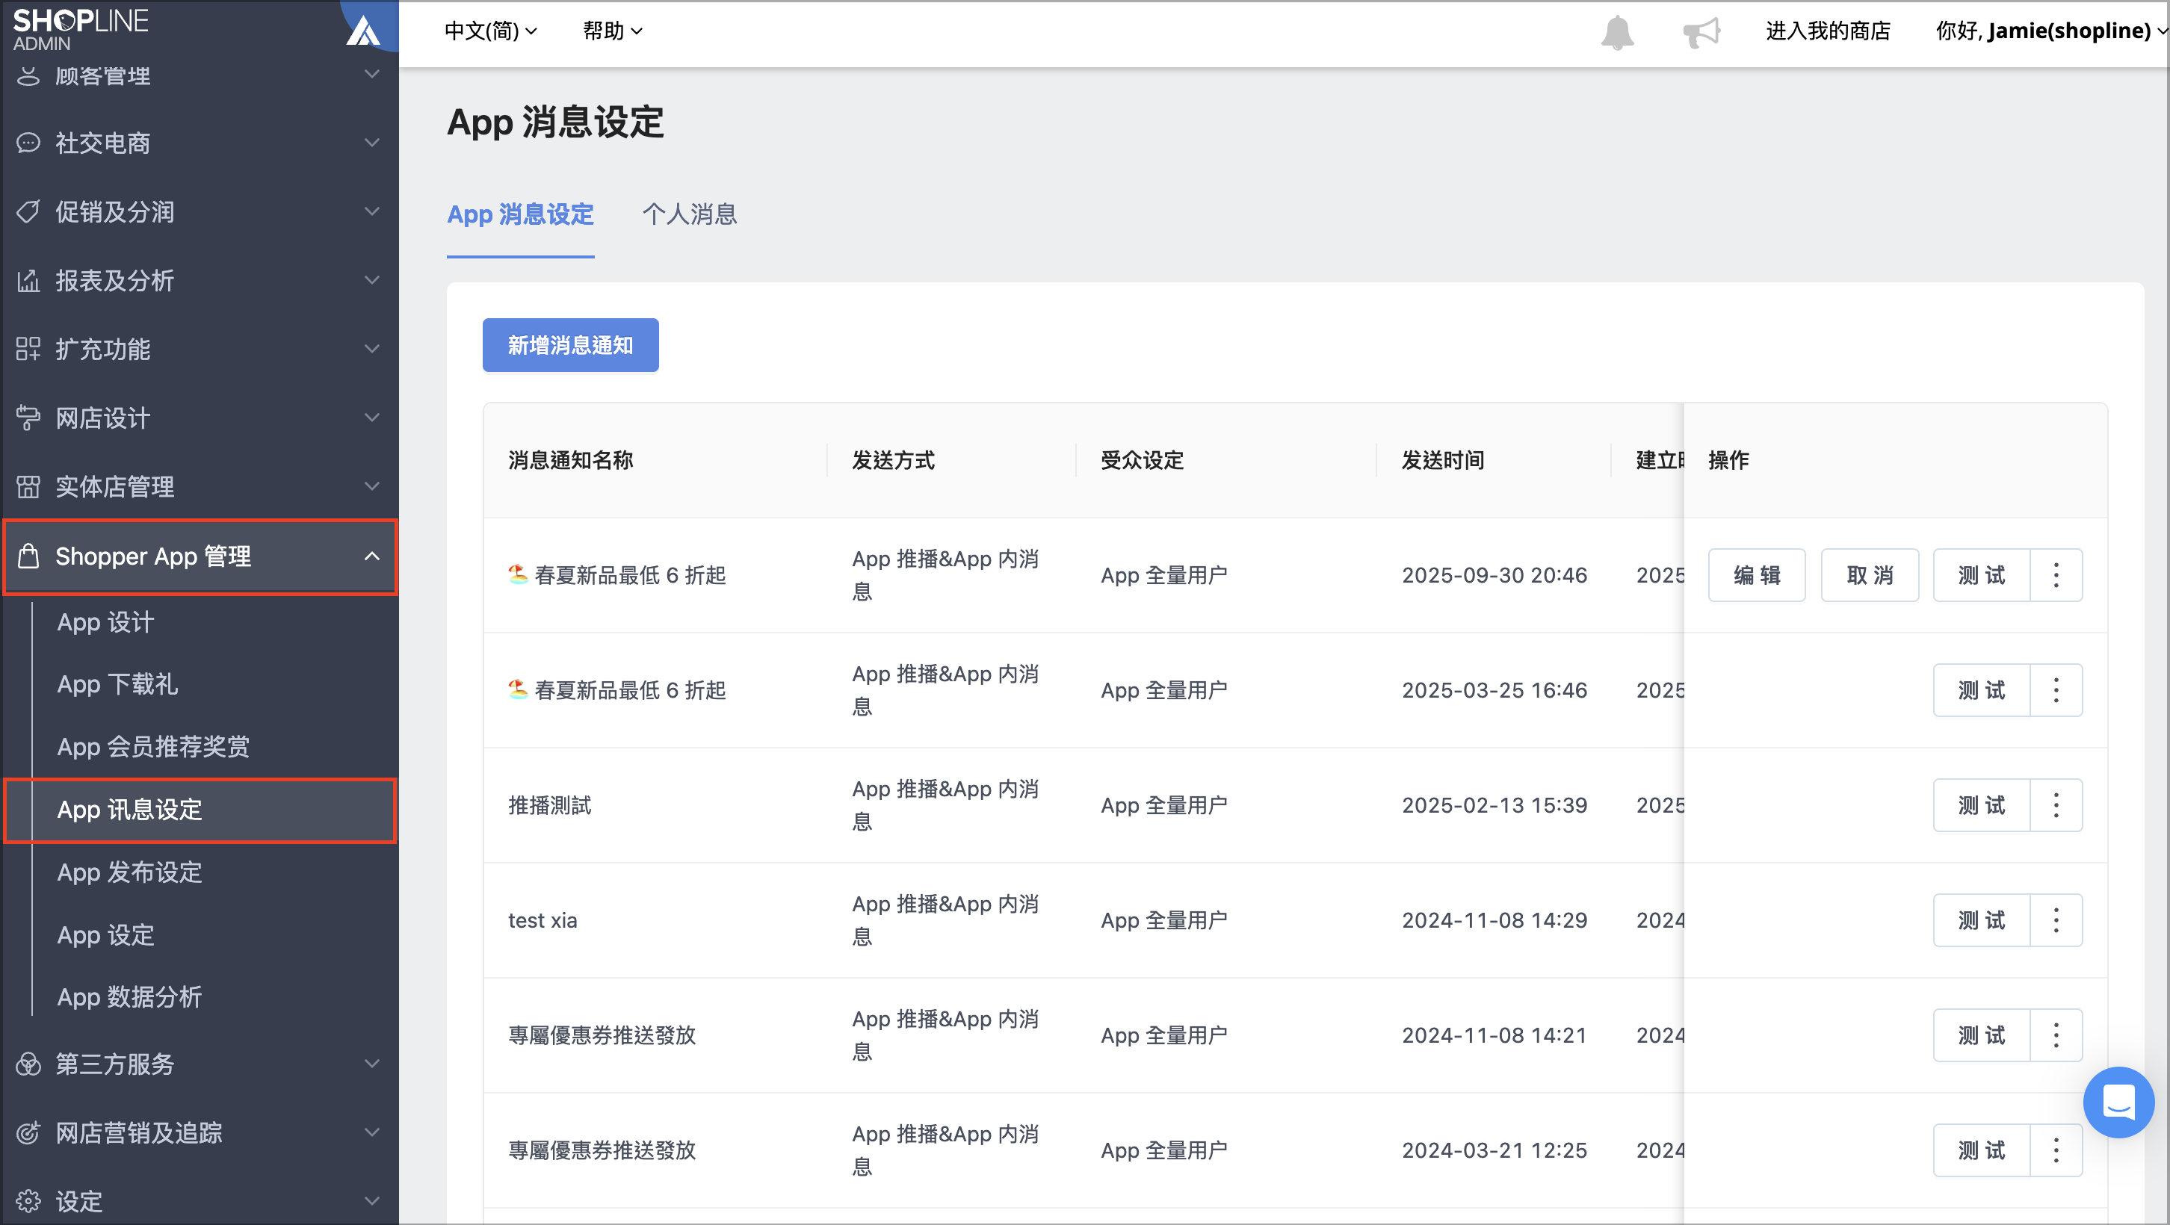Click 测试 for the 2025-03-25 16:46 message
This screenshot has height=1225, width=2170.
1981,690
